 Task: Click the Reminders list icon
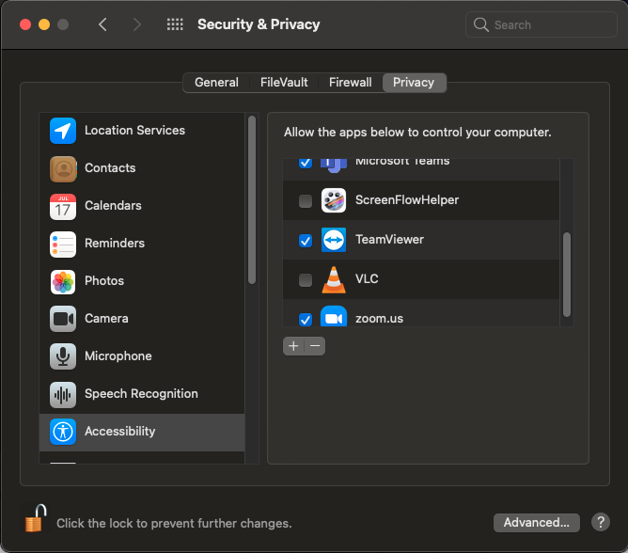tap(63, 244)
